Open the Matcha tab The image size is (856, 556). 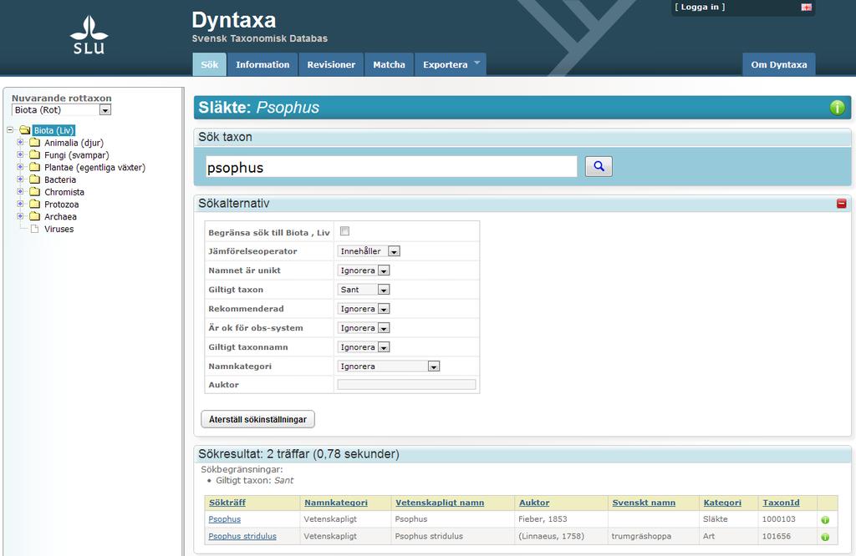389,64
